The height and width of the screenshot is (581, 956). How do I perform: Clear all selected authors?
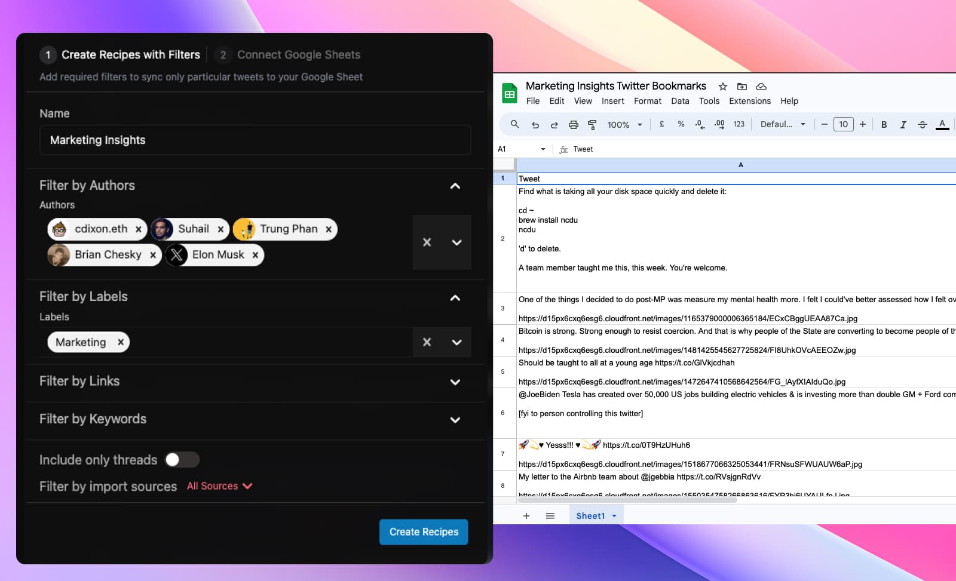(427, 242)
